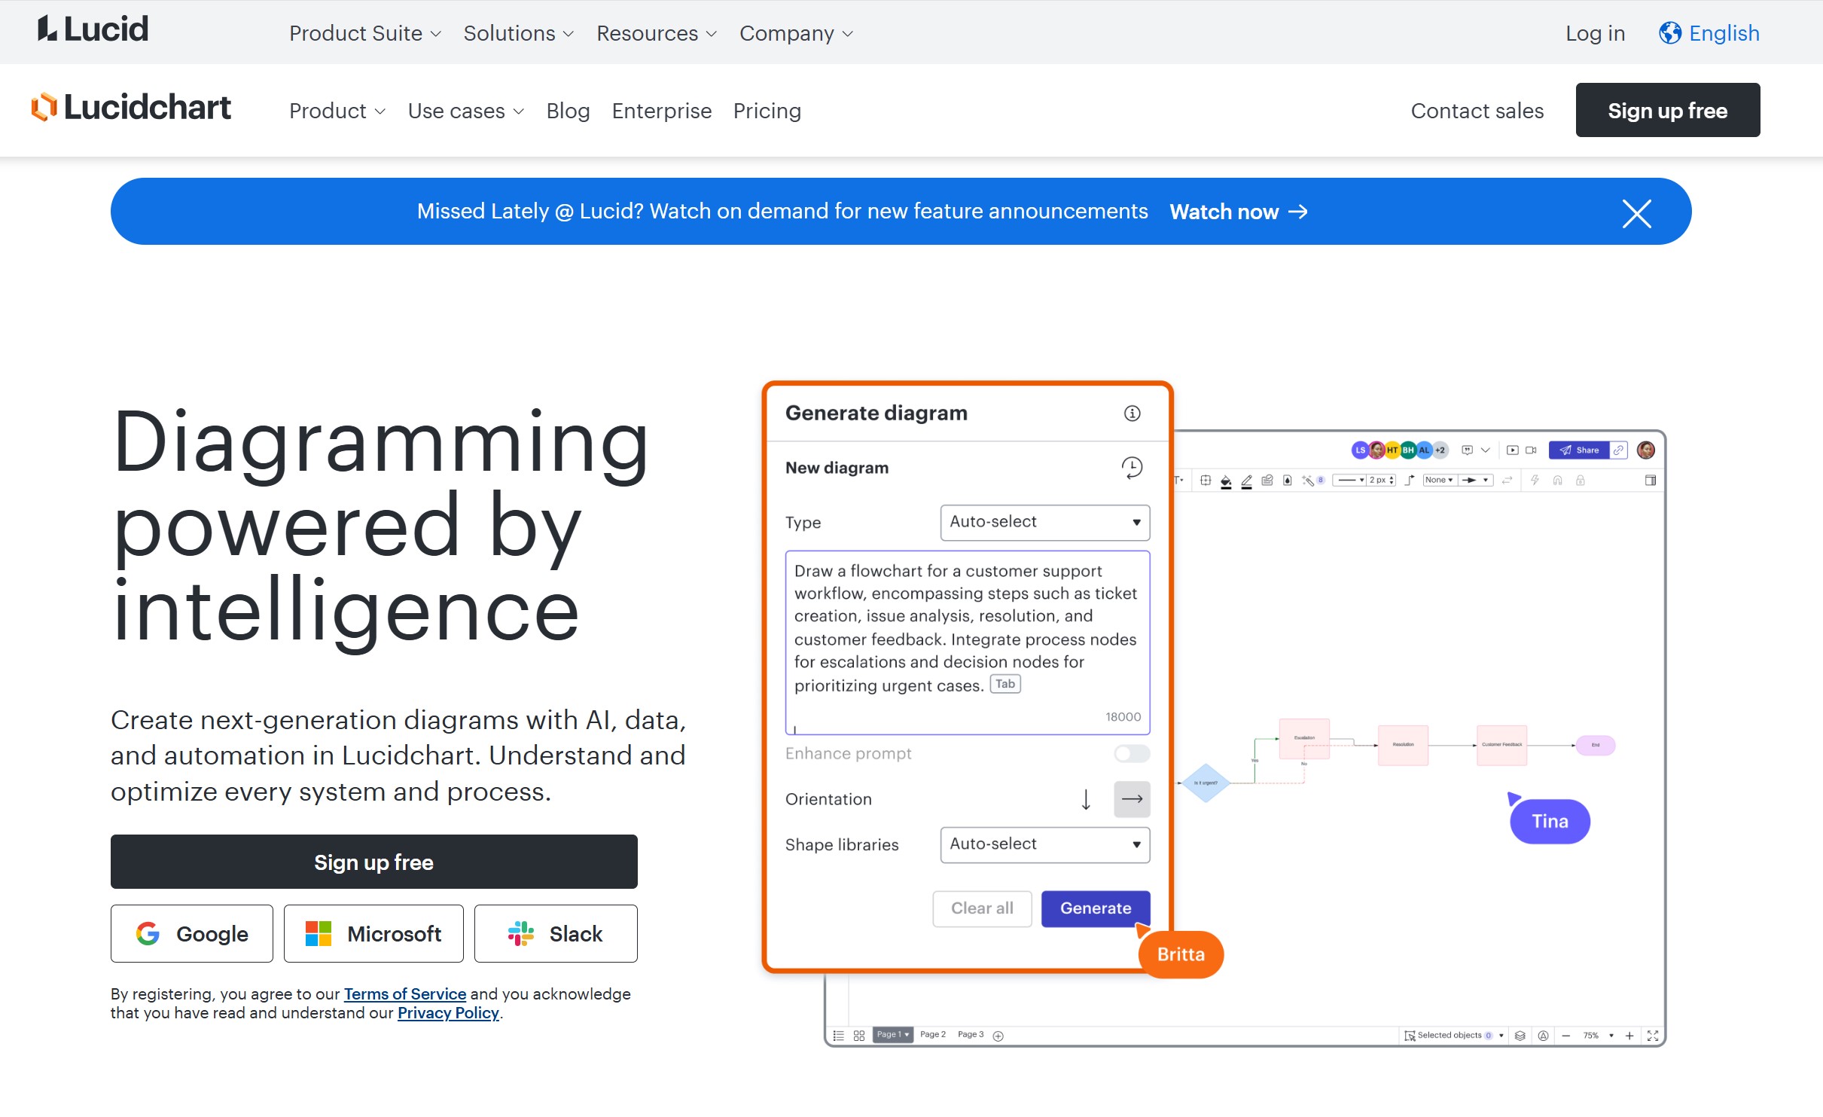Image resolution: width=1823 pixels, height=1117 pixels.
Task: Click the Lucidchart logo
Action: (x=131, y=108)
